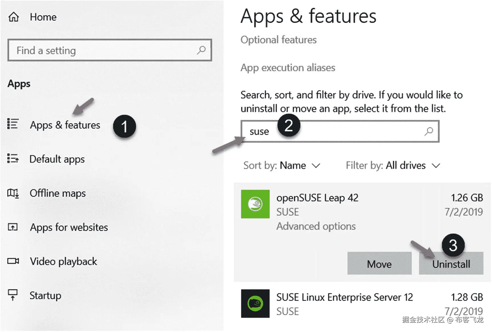This screenshot has height=332, width=492.
Task: Click the SUSE publisher under SUSE Linux Enterprise Server
Action: pyautogui.click(x=288, y=311)
